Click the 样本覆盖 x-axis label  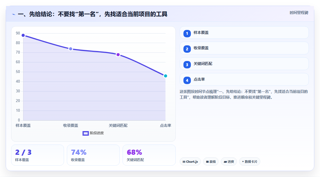pos(23,126)
